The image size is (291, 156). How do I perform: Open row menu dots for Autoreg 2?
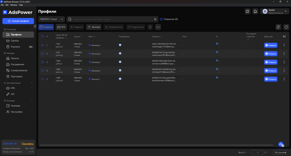(x=284, y=71)
